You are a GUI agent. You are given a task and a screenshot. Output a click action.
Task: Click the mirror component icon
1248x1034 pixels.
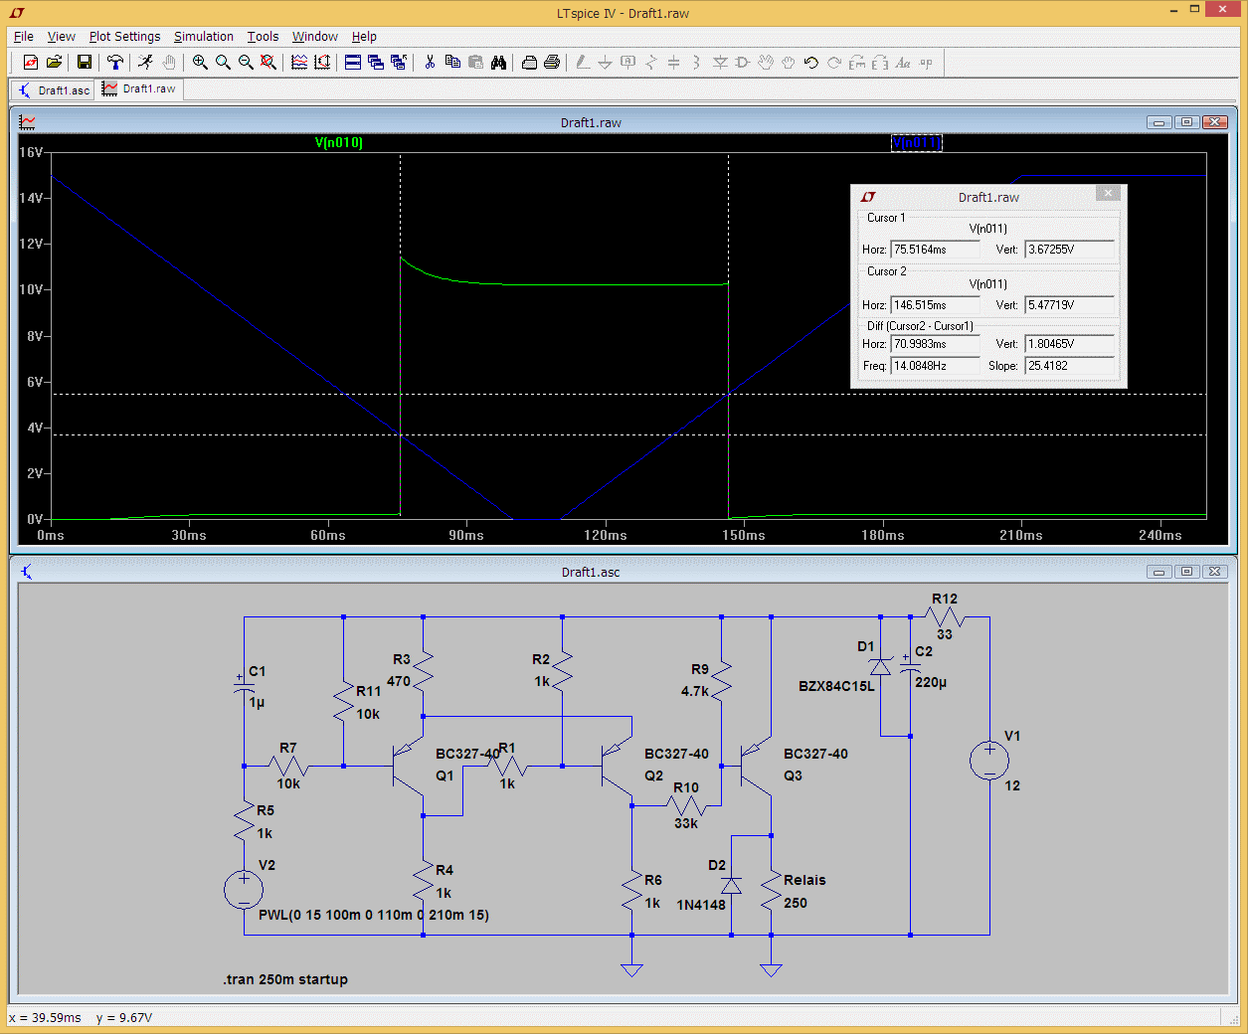pos(880,62)
